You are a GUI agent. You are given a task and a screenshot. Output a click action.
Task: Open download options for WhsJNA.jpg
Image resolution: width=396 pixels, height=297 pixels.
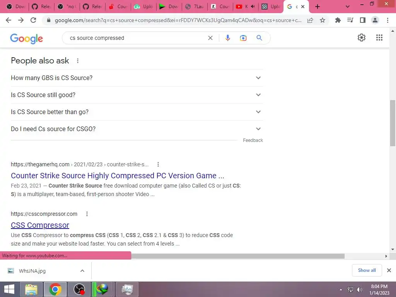[x=82, y=271]
